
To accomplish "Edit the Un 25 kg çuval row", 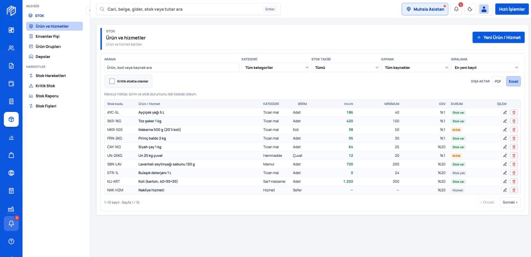I will [505, 155].
